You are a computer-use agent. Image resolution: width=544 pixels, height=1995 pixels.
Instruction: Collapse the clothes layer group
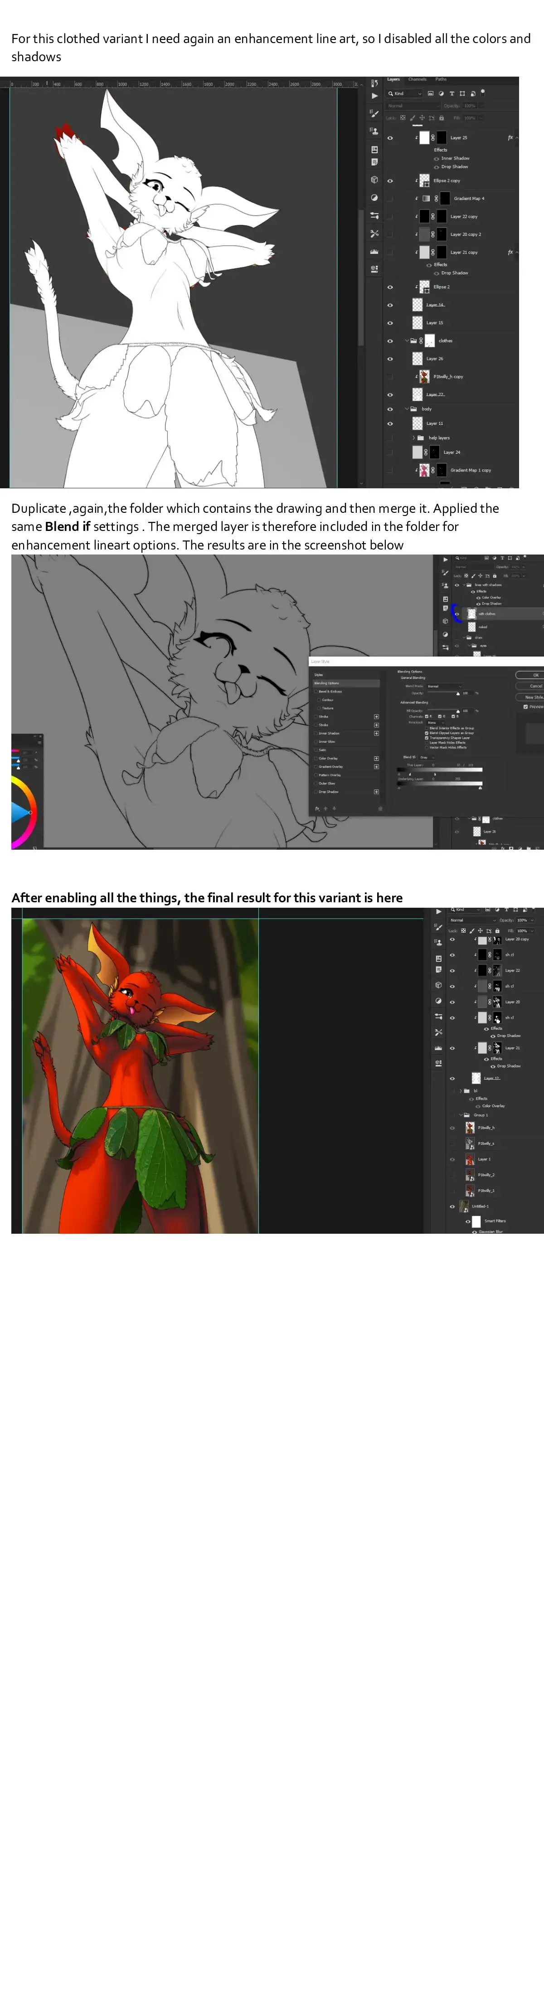pos(407,341)
